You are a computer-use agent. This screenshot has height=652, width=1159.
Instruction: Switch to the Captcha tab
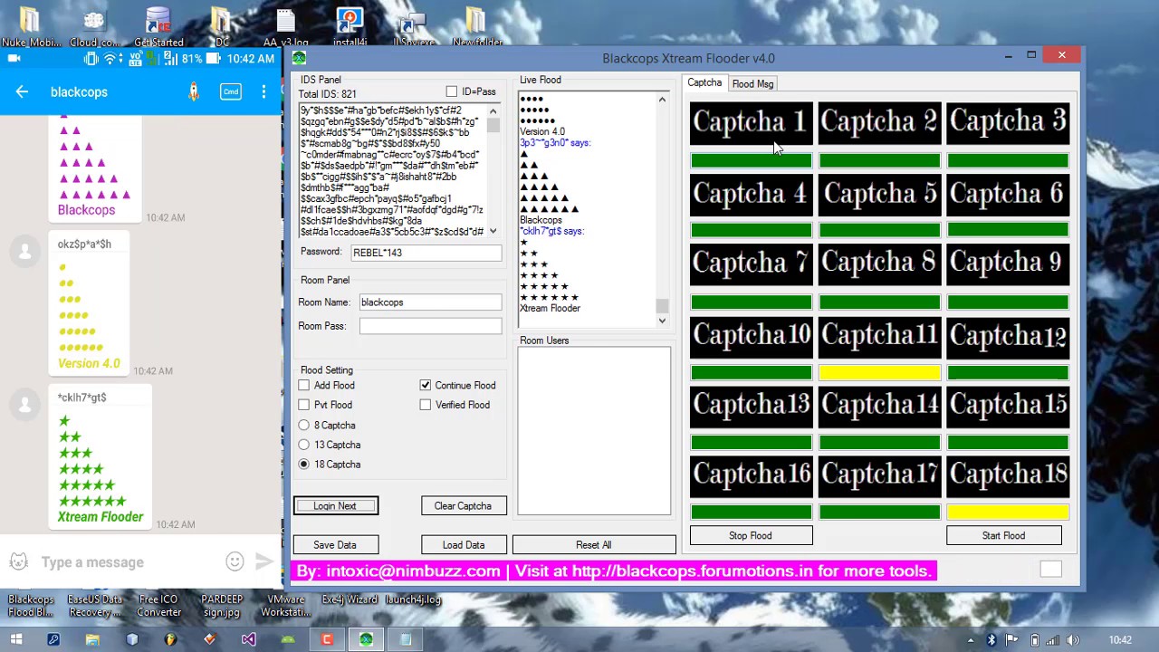tap(704, 82)
